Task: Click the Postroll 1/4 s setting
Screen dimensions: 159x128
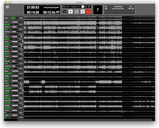Action: [x=75, y=7]
